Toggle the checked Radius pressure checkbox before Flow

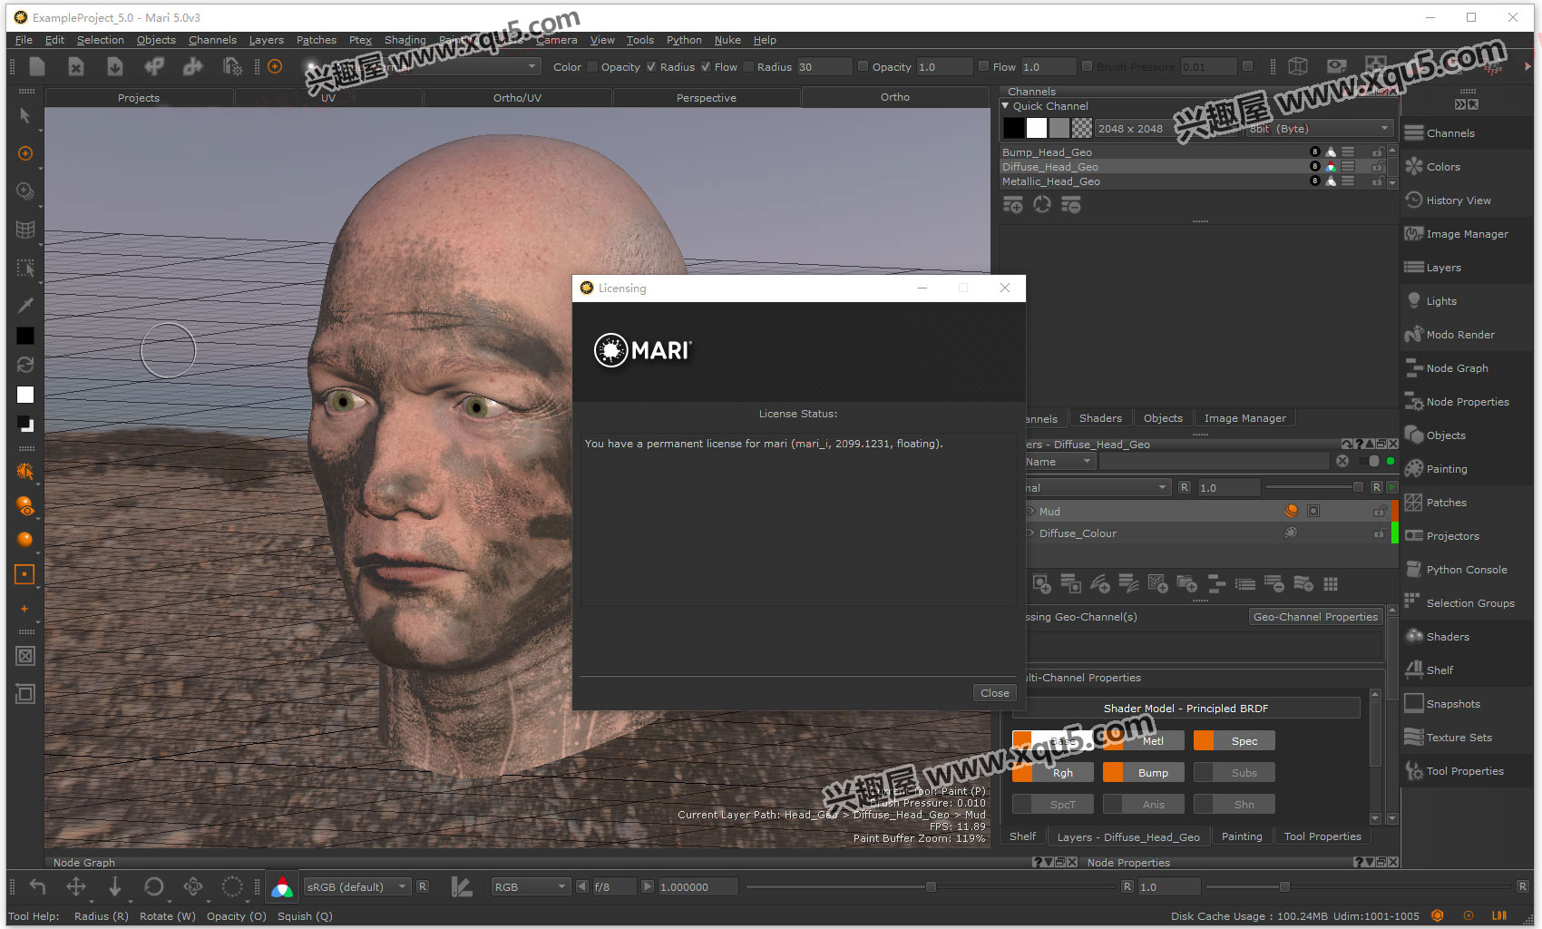pyautogui.click(x=706, y=66)
